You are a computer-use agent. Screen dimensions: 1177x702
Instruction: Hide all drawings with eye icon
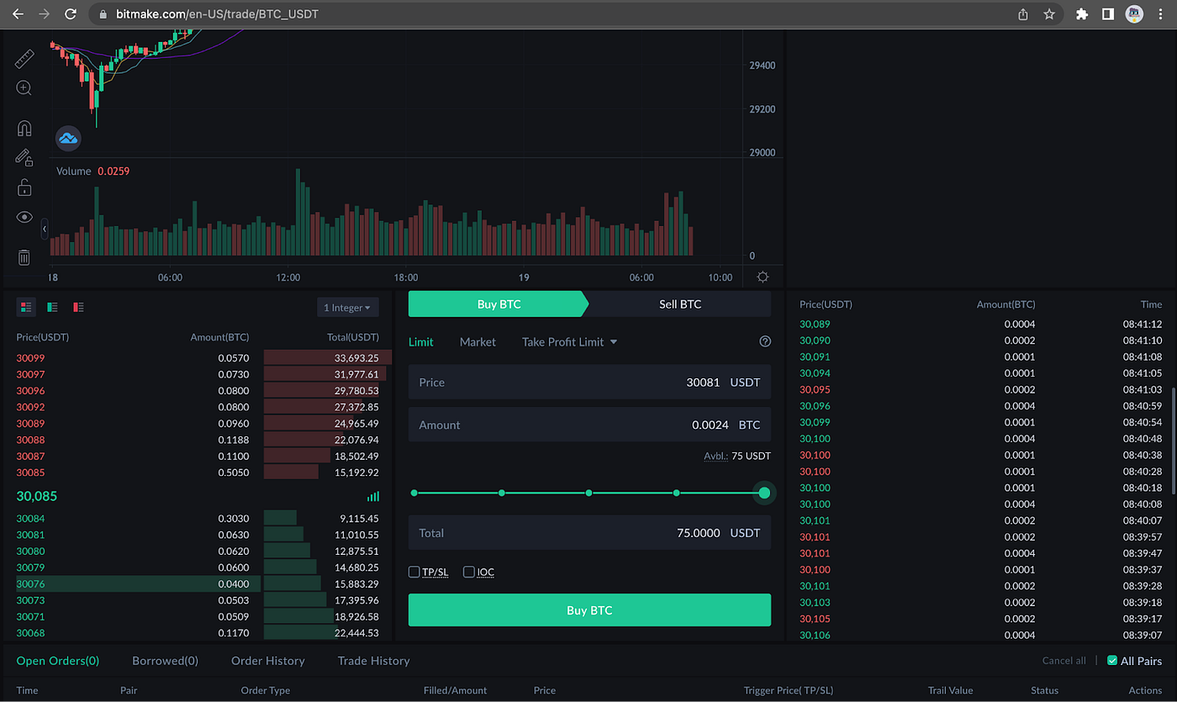pos(24,217)
